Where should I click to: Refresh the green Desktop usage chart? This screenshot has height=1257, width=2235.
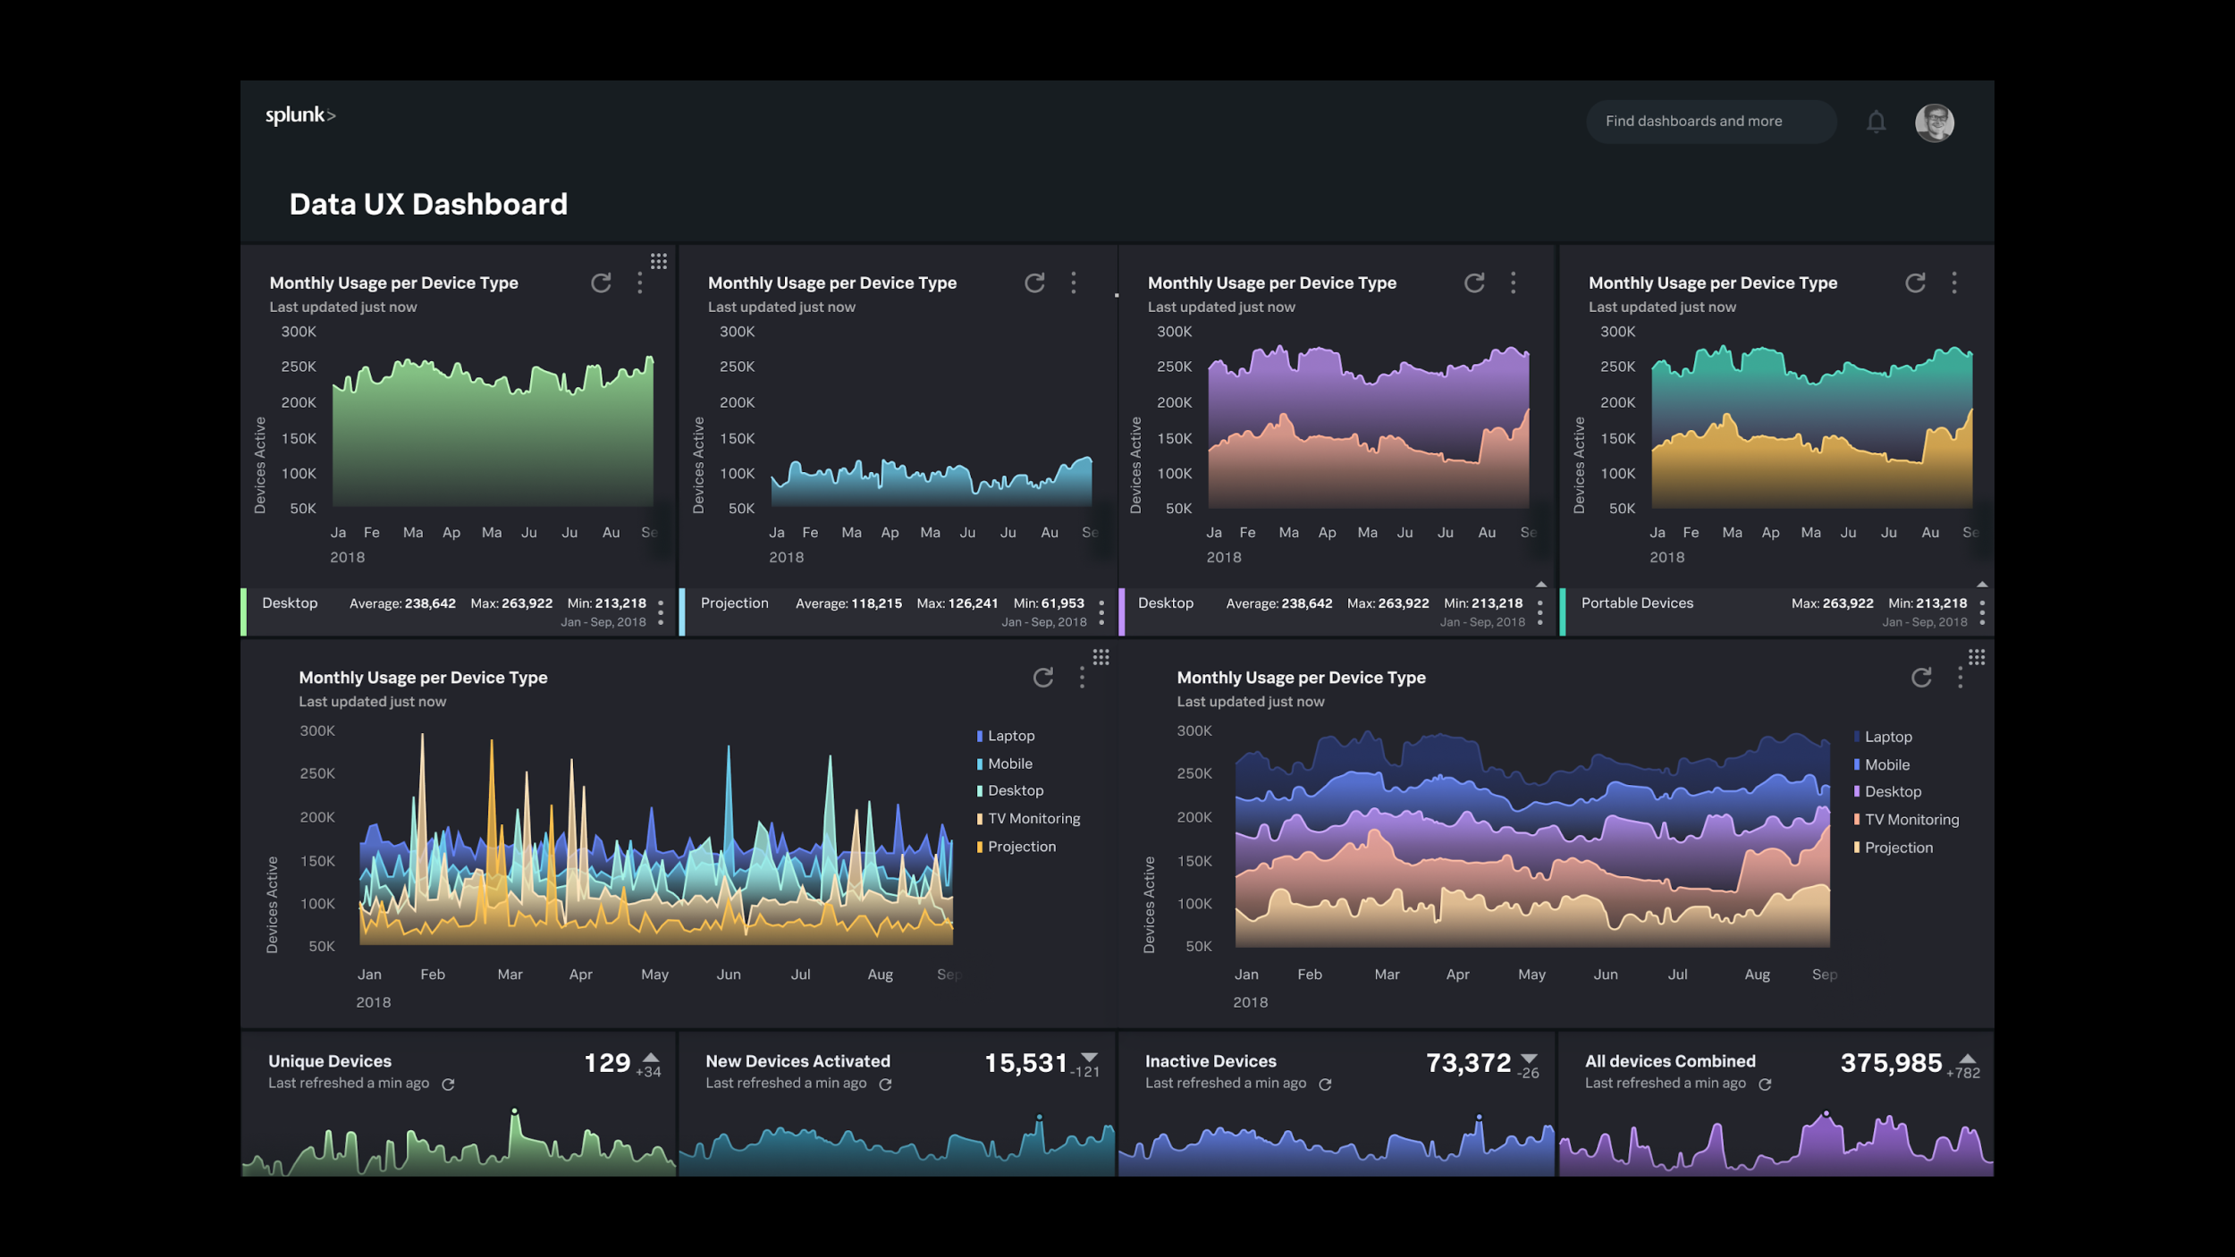[x=601, y=283]
